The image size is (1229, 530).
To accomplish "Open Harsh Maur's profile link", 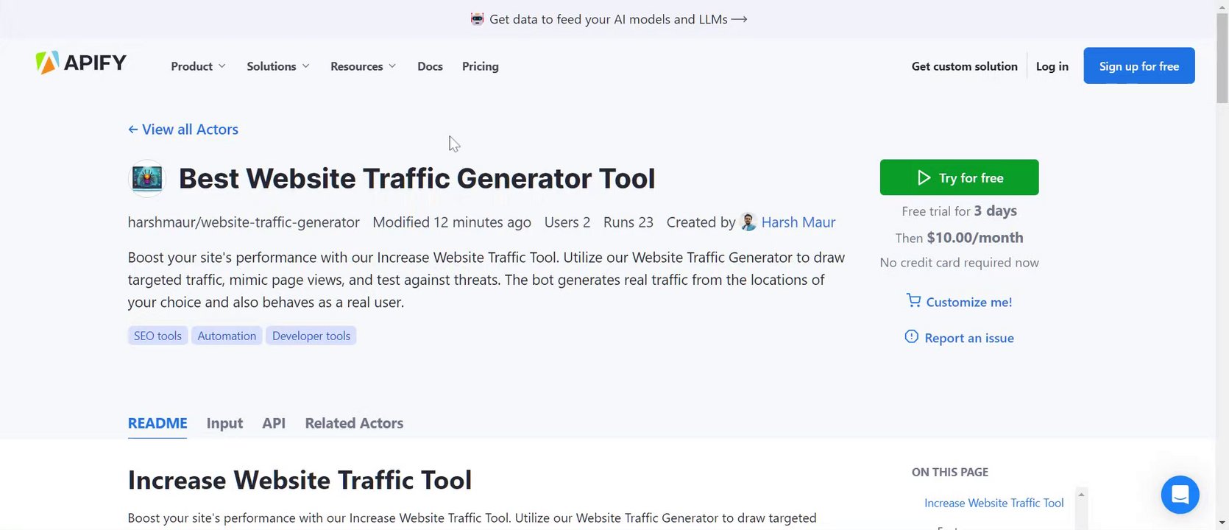I will (798, 222).
